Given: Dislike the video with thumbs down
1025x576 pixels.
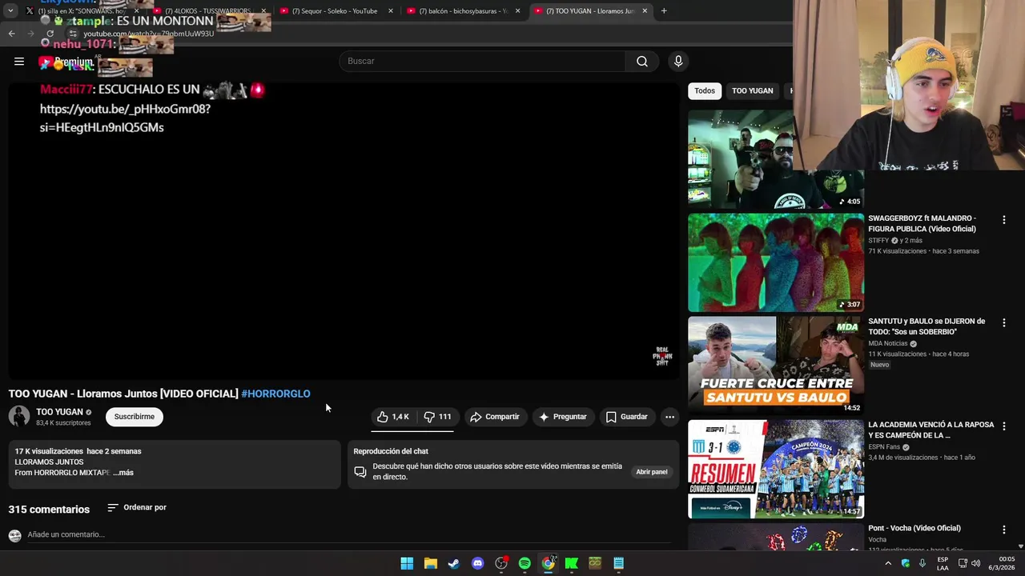Looking at the screenshot, I should pyautogui.click(x=437, y=417).
